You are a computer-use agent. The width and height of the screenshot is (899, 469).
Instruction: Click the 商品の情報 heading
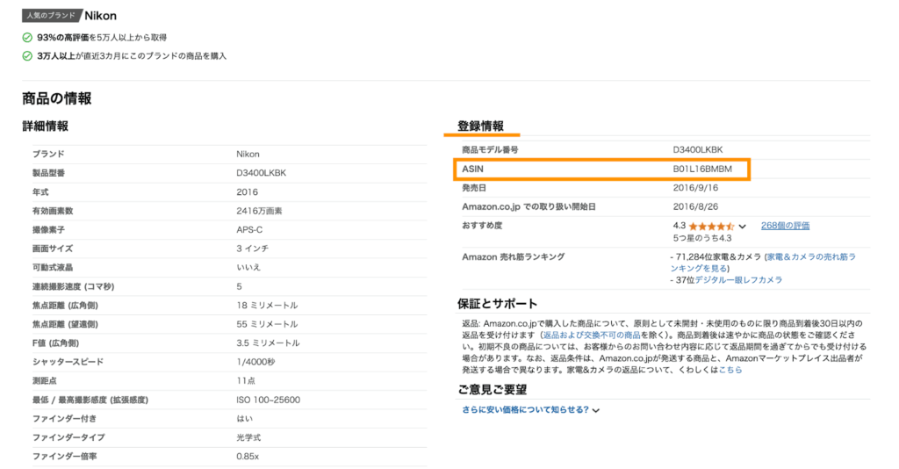point(57,98)
